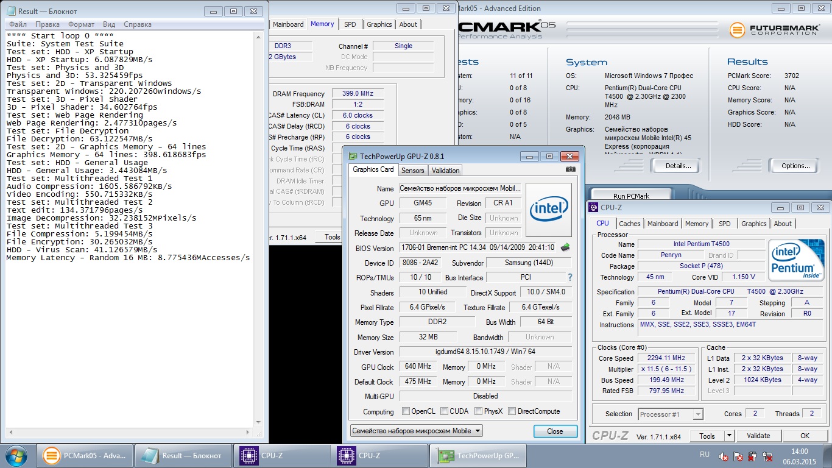Click the GPU-Z screenshot camera icon

coord(570,169)
